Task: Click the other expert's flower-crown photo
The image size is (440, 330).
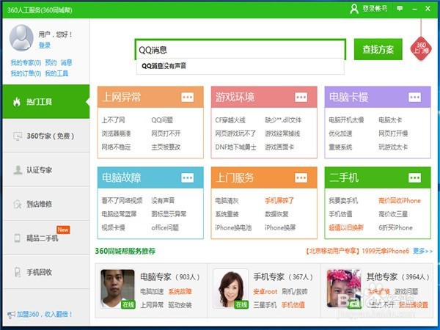Action: (x=344, y=289)
